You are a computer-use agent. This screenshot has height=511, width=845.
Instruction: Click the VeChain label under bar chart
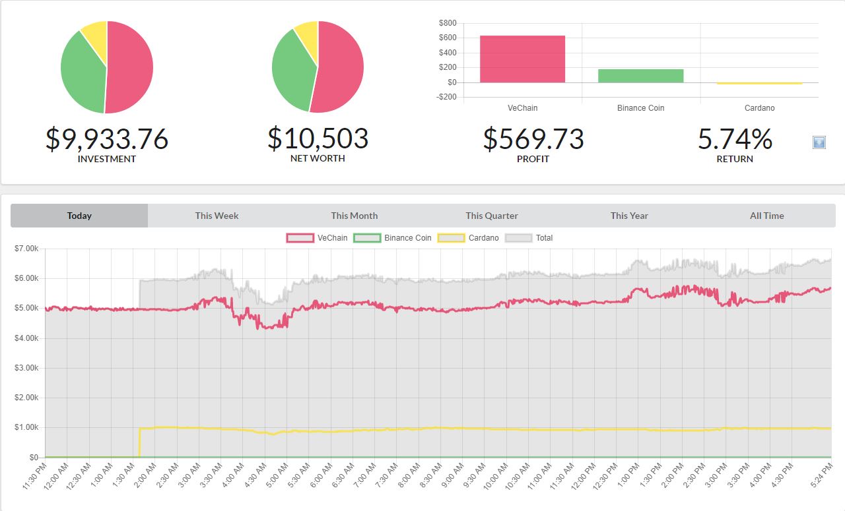point(522,107)
